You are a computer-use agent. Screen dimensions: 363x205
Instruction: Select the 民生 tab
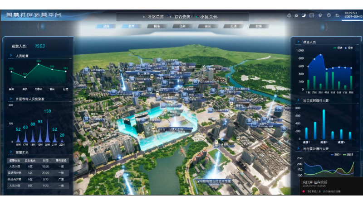pyautogui.click(x=157, y=26)
